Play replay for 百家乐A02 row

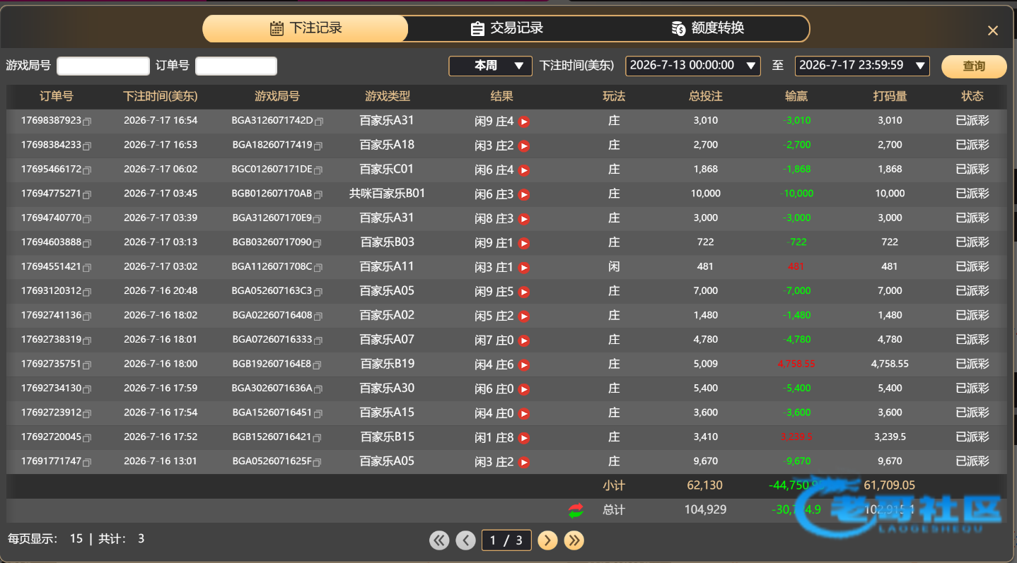tap(524, 316)
